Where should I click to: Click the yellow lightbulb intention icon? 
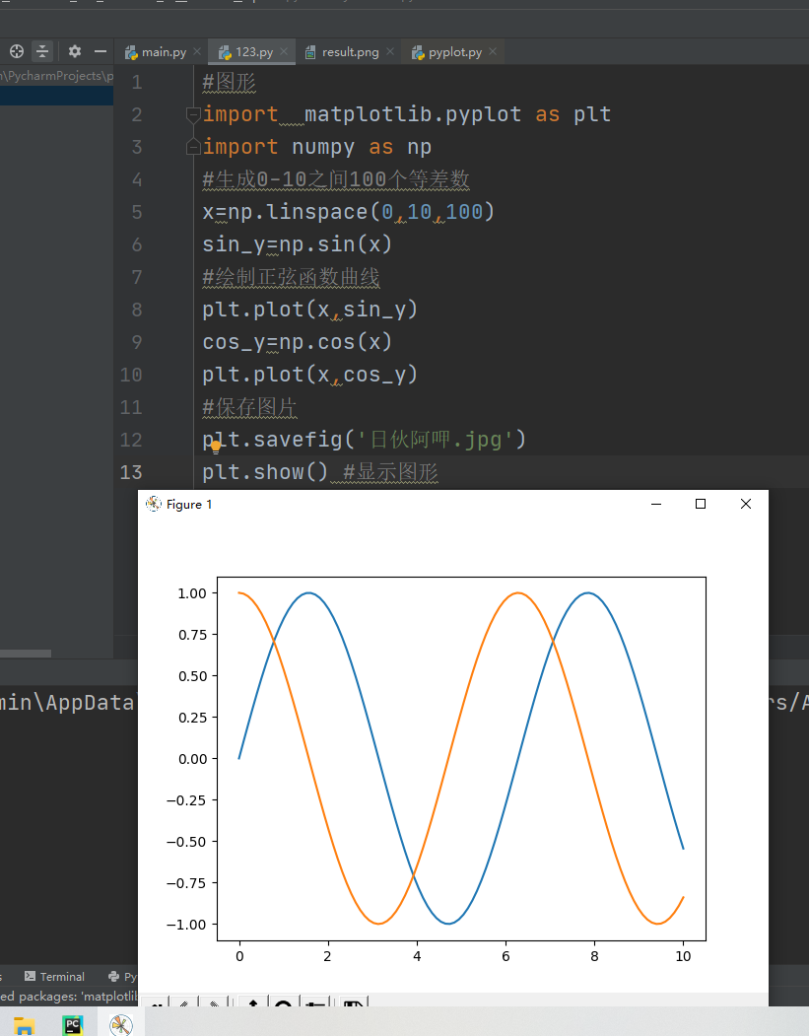coord(215,448)
